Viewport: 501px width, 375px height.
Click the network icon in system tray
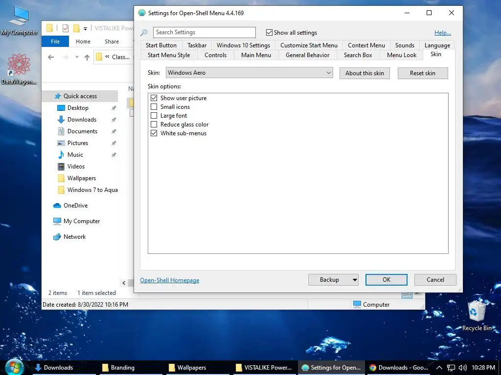click(x=451, y=368)
